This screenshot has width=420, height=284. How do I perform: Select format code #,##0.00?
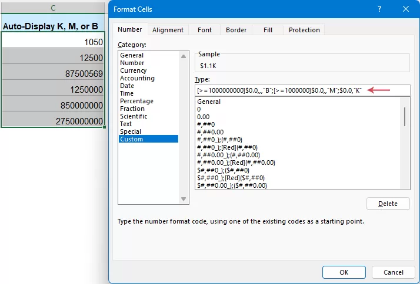(298, 132)
